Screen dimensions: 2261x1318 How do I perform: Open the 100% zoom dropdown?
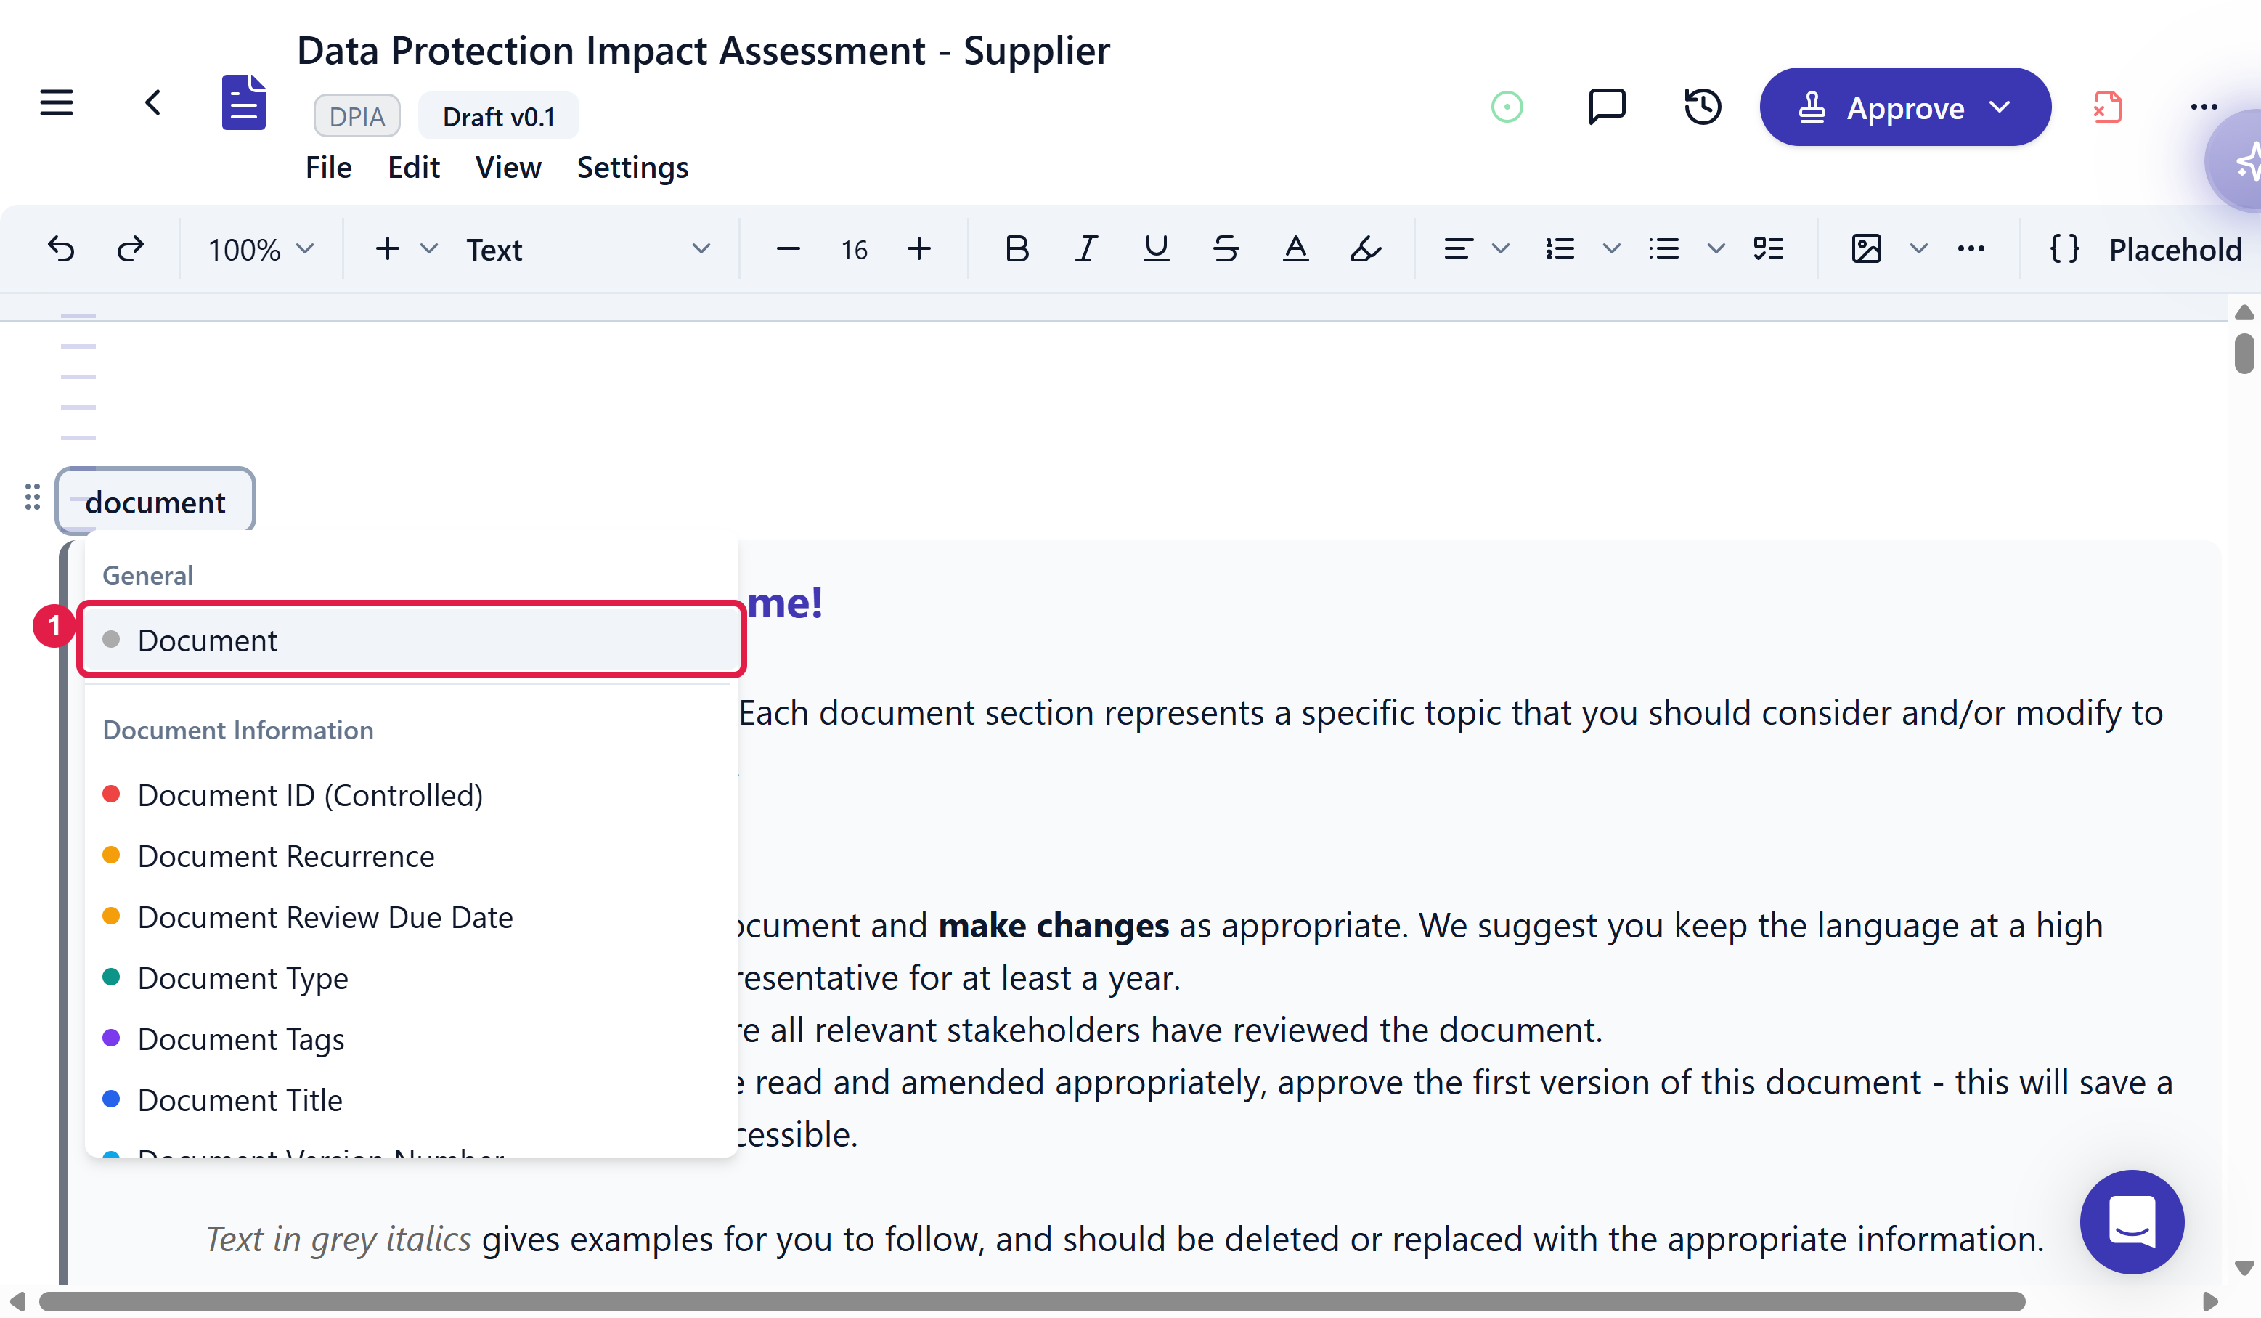pos(260,248)
